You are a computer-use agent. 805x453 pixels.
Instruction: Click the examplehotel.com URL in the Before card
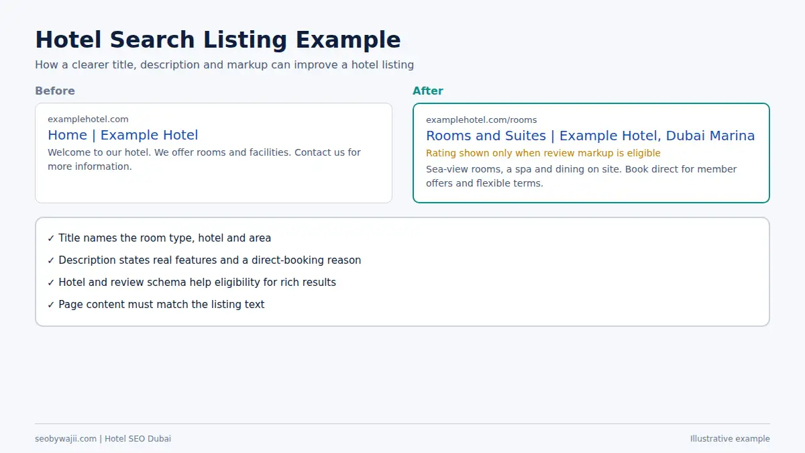click(x=88, y=119)
